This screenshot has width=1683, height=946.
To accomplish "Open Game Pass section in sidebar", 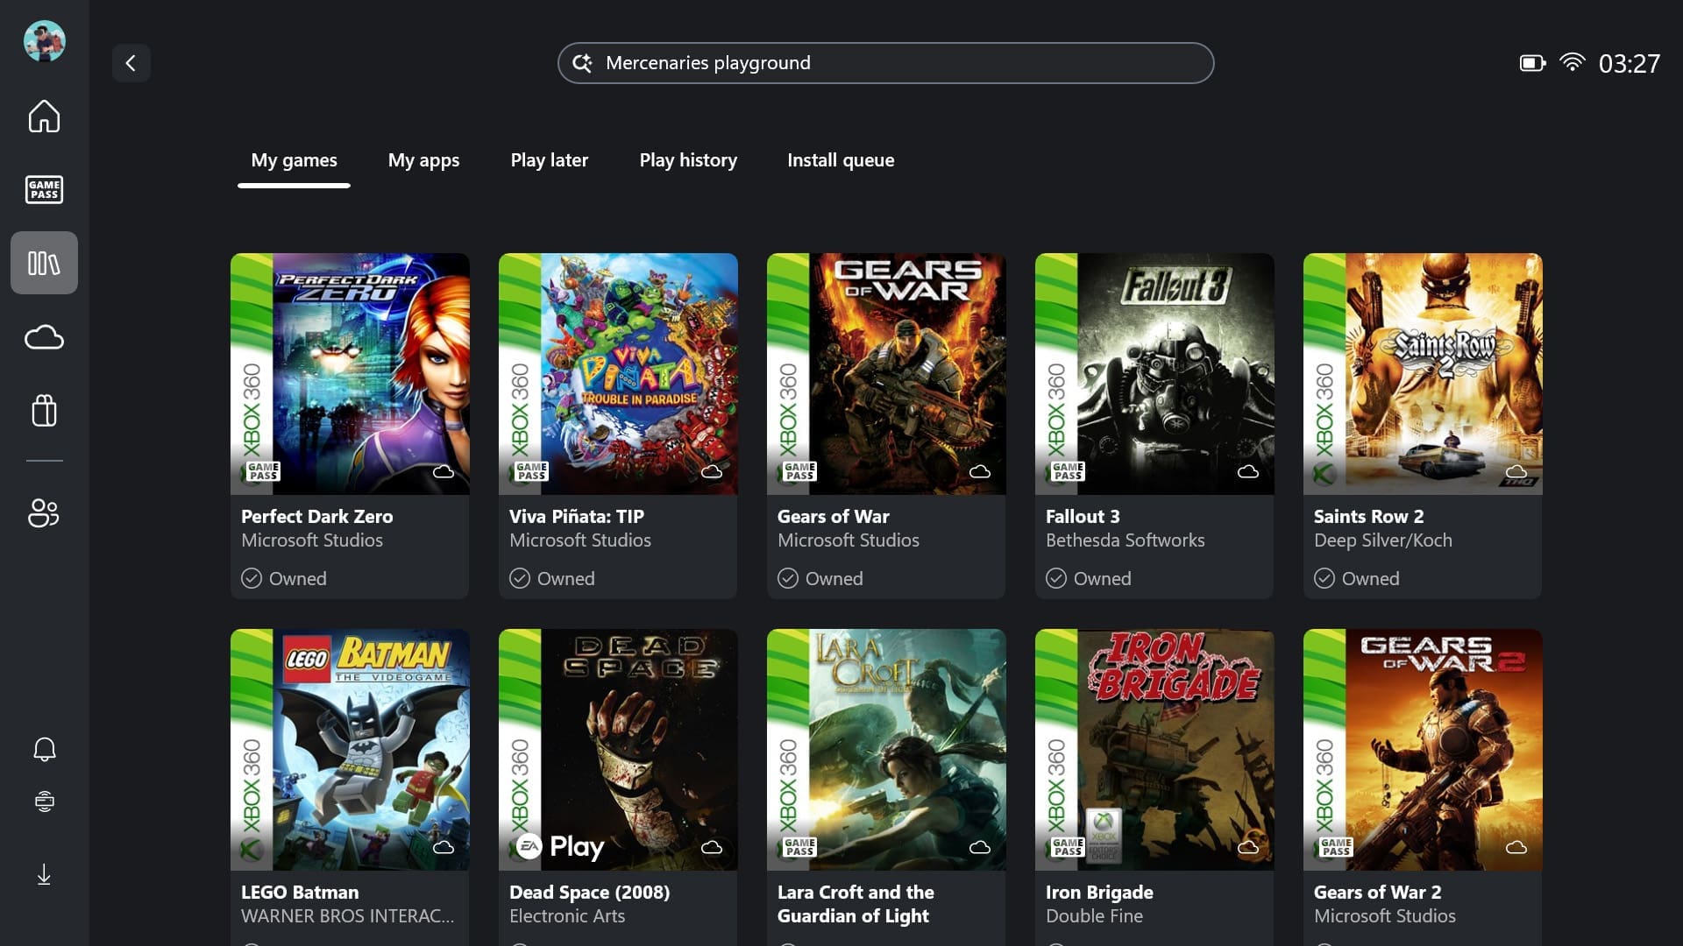I will pyautogui.click(x=44, y=189).
